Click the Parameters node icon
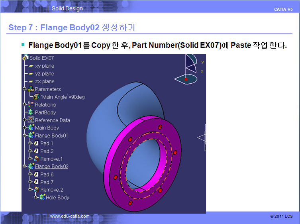 coord(31,89)
